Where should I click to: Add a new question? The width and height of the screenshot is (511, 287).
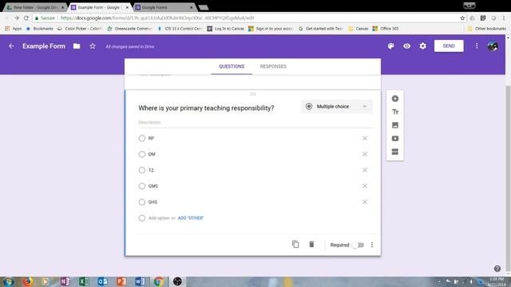(x=395, y=99)
